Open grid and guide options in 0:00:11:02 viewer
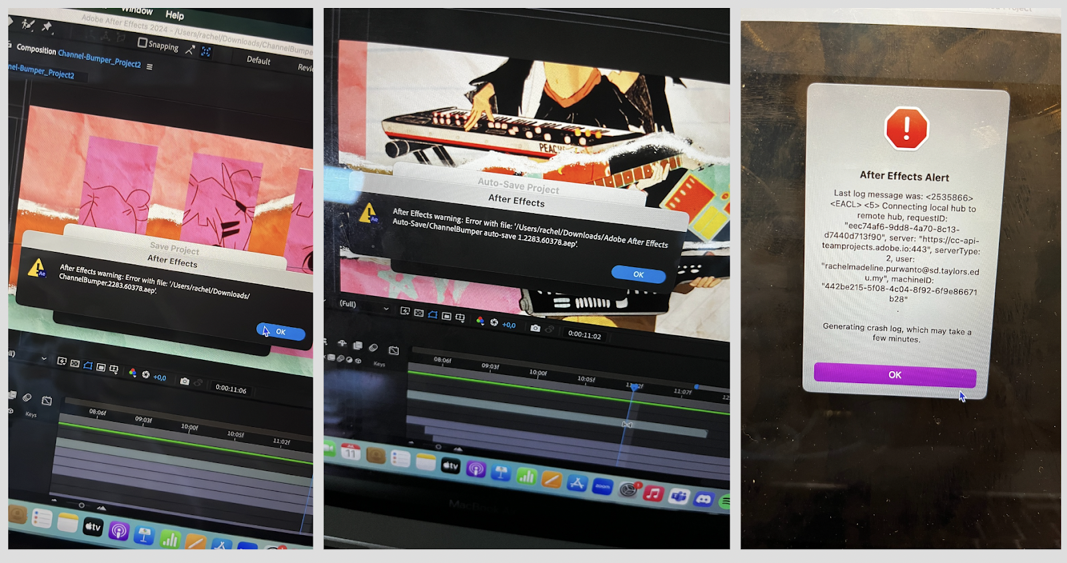The image size is (1067, 563). click(x=460, y=318)
